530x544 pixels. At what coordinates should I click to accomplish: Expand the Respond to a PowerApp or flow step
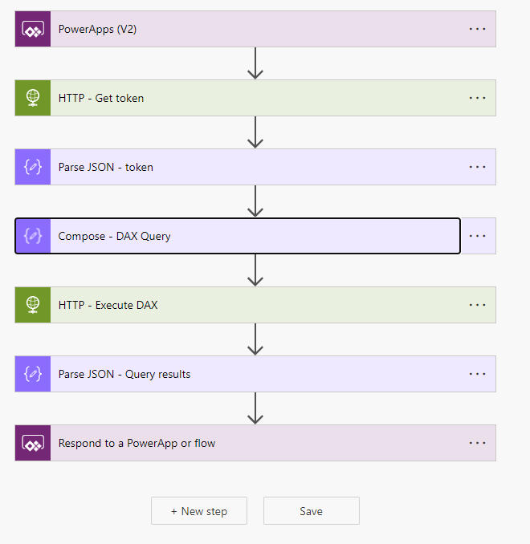click(241, 443)
